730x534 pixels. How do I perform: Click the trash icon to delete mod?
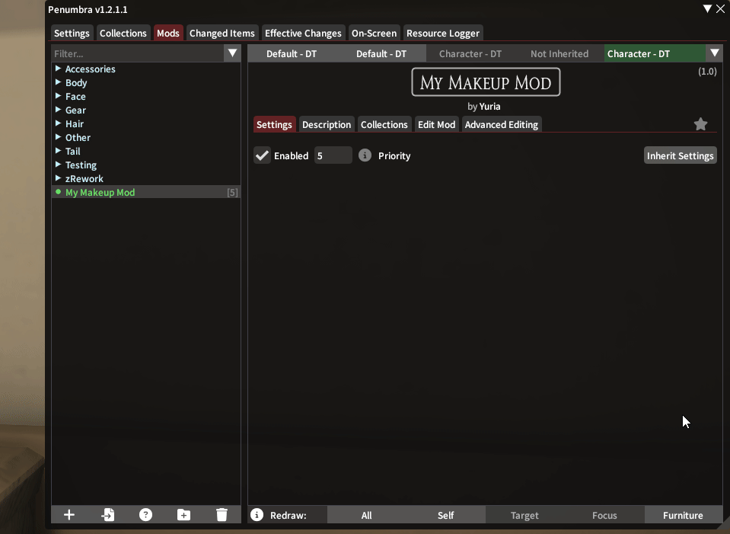(x=222, y=515)
